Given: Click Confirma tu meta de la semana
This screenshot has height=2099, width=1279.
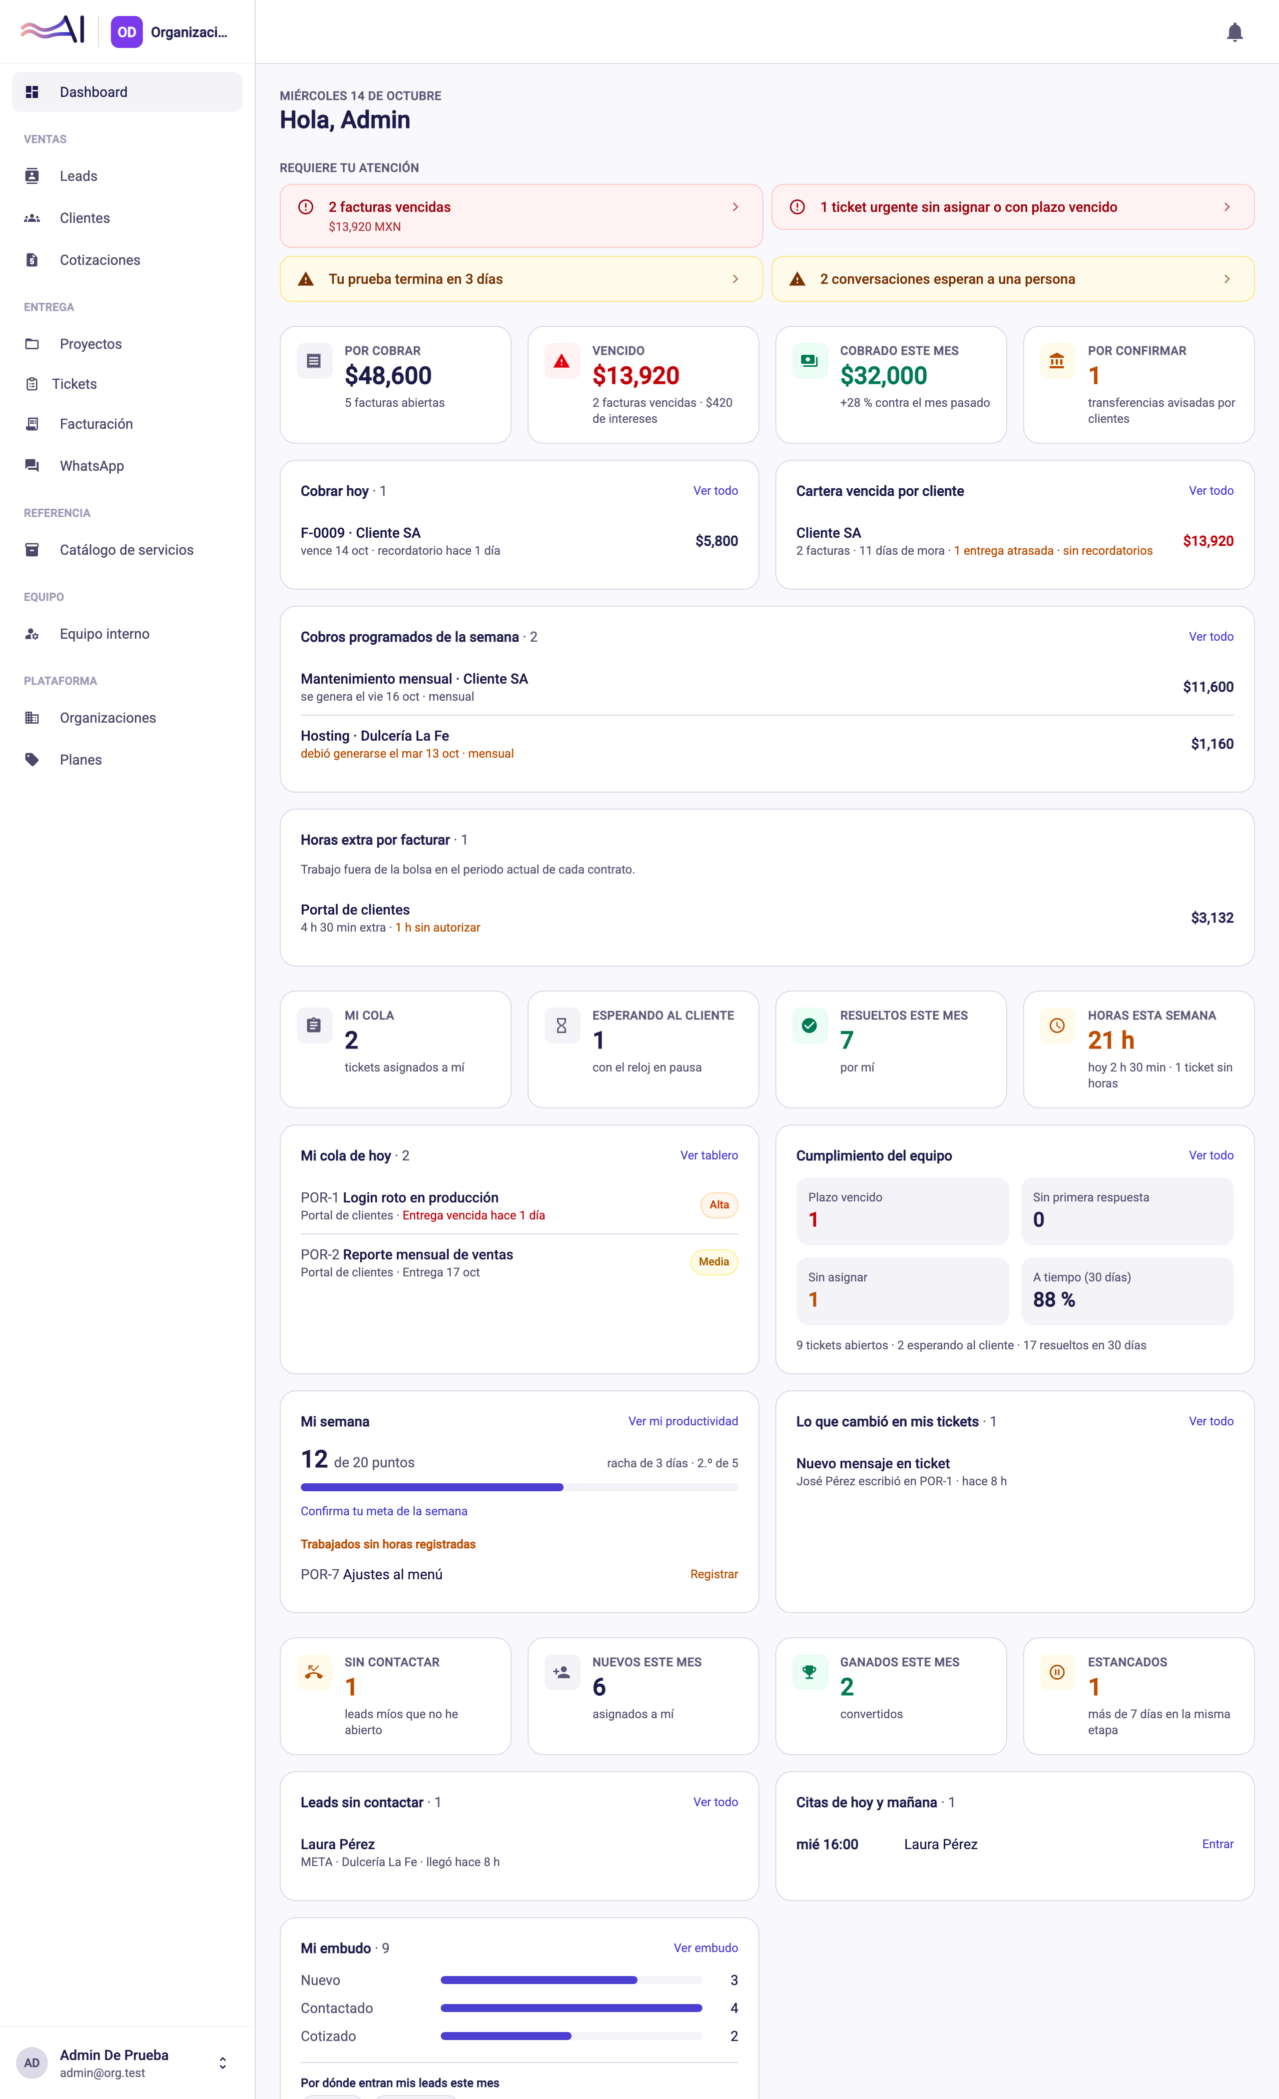Looking at the screenshot, I should click(384, 1511).
